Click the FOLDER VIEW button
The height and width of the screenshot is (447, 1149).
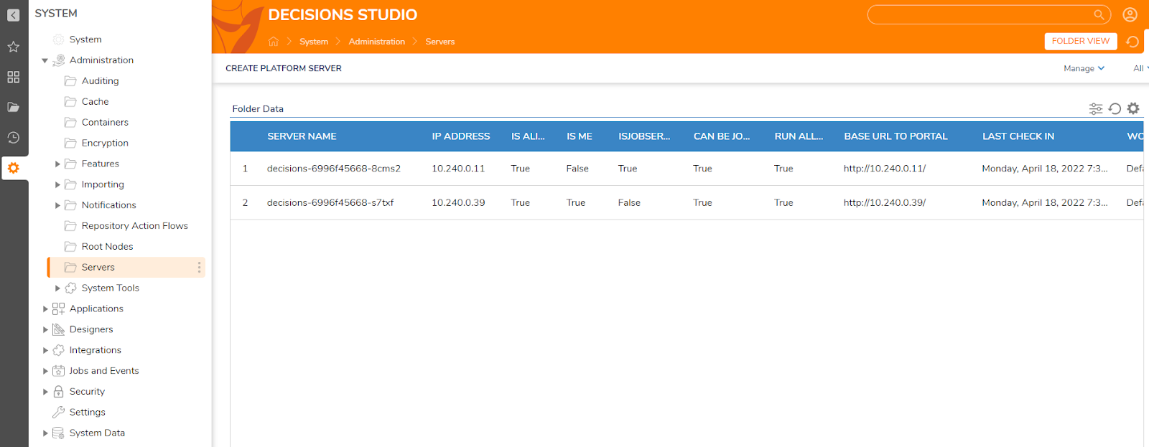1080,41
